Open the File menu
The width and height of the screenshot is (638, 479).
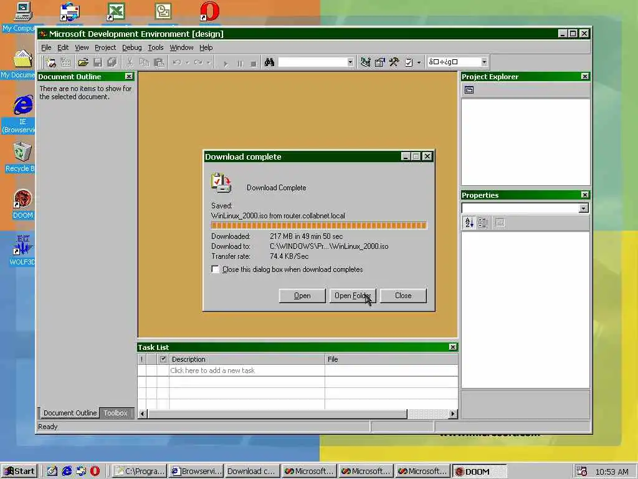(46, 47)
